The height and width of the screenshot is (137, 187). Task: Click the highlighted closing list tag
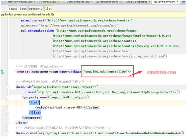(x=35, y=112)
